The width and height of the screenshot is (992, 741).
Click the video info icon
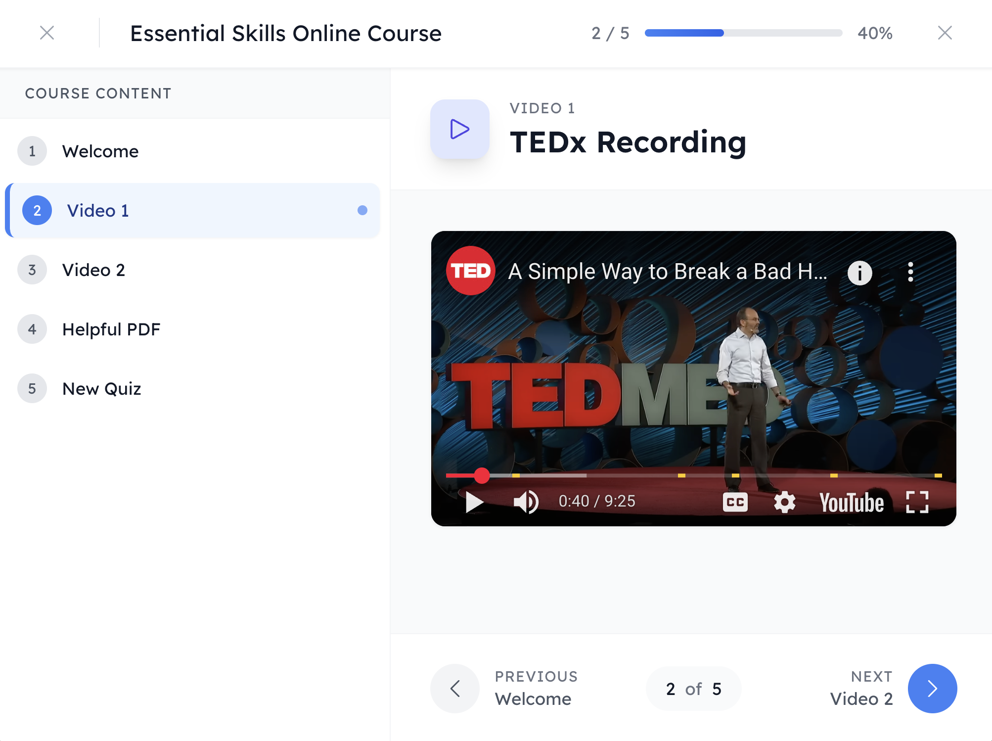[x=859, y=273]
